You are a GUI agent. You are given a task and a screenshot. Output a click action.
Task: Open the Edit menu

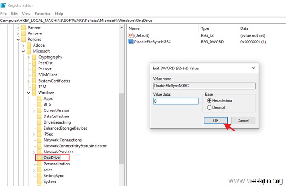(x=14, y=14)
